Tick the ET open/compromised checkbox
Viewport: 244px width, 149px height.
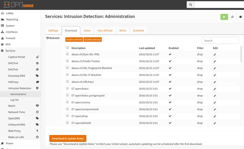[x=68, y=109]
